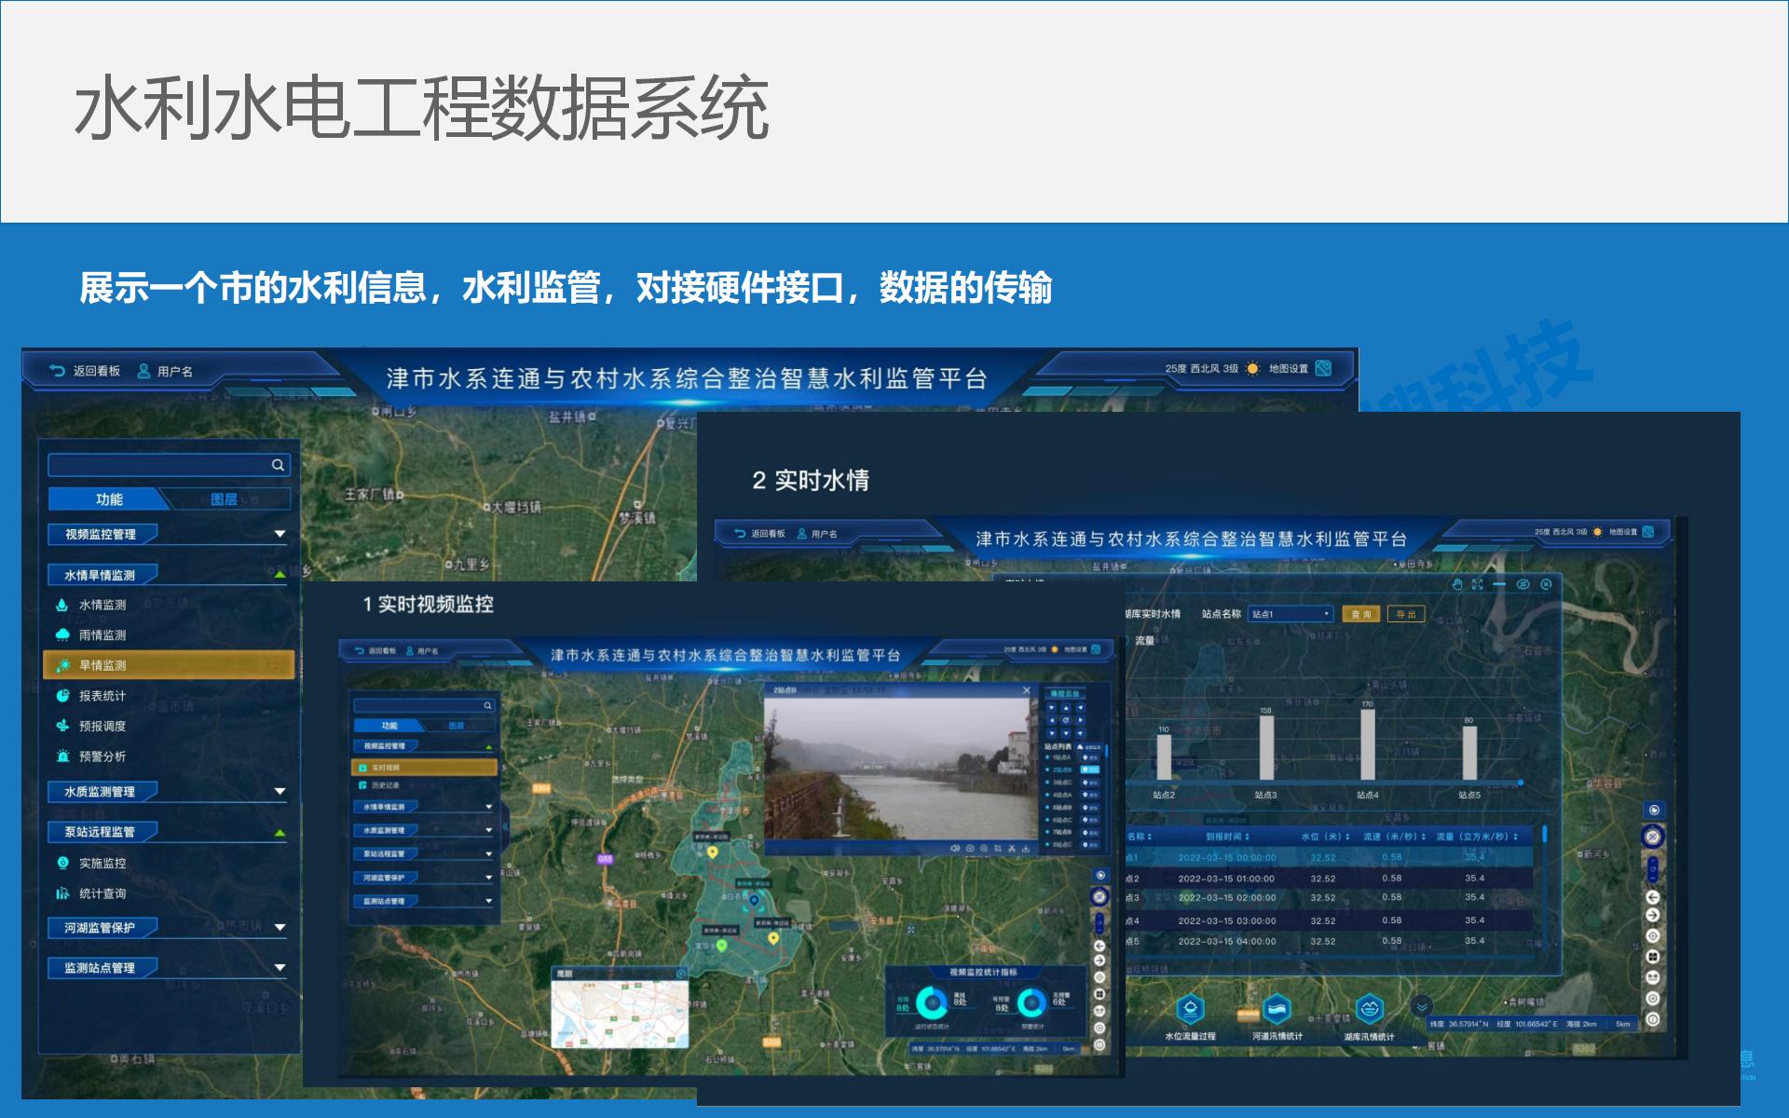Switch to the 图层 tab
Image resolution: width=1789 pixels, height=1118 pixels.
224,499
